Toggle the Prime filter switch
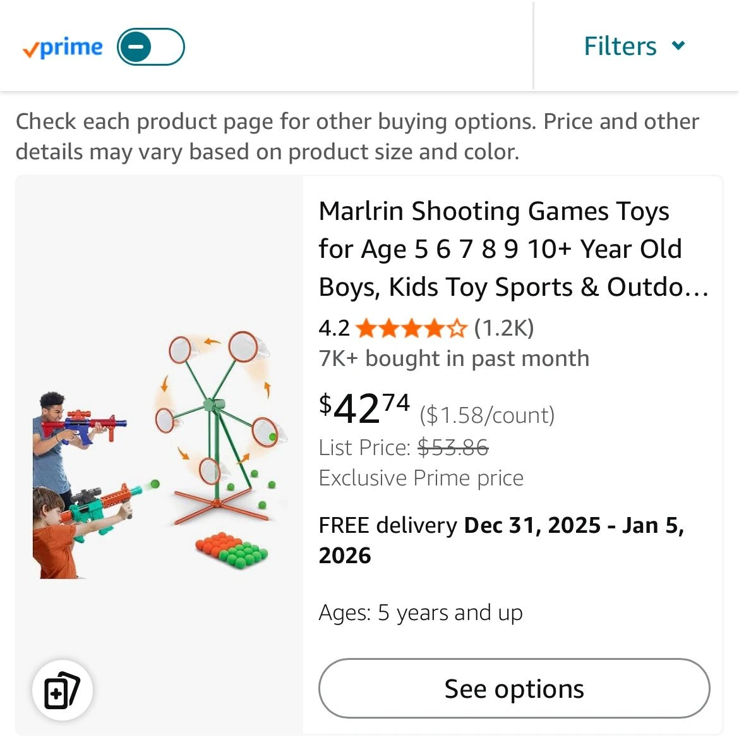The height and width of the screenshot is (737, 739). (x=150, y=47)
